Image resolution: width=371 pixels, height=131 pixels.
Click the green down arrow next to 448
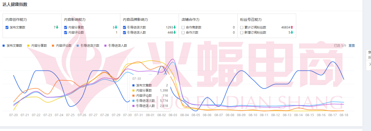coord(175,33)
